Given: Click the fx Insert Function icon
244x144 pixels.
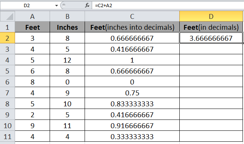Looking at the screenshot, I should pos(87,5).
